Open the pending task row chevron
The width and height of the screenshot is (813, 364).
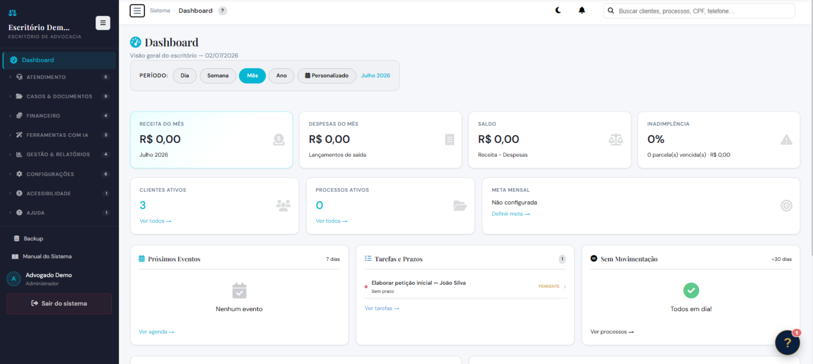tap(565, 286)
